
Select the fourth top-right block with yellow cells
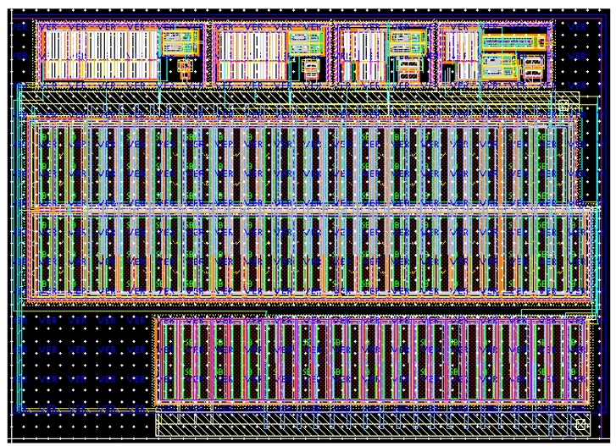pos(494,52)
